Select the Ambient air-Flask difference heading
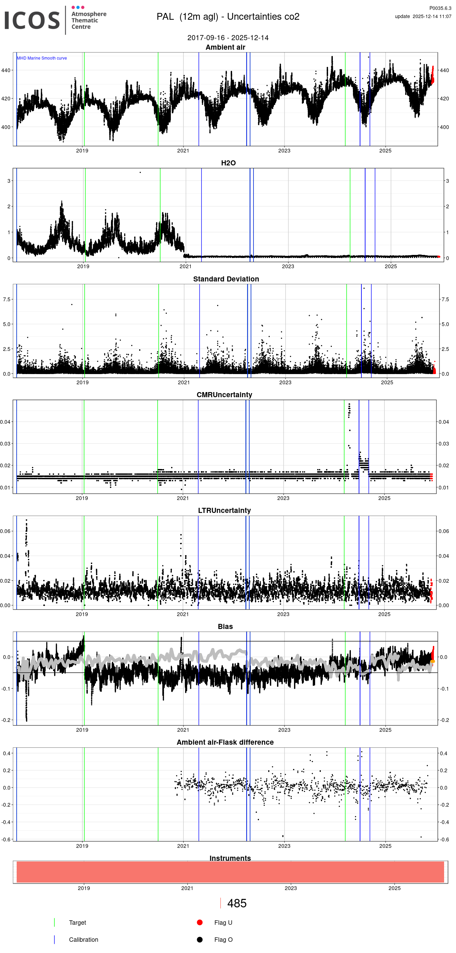This screenshot has width=456, height=953. 225,742
